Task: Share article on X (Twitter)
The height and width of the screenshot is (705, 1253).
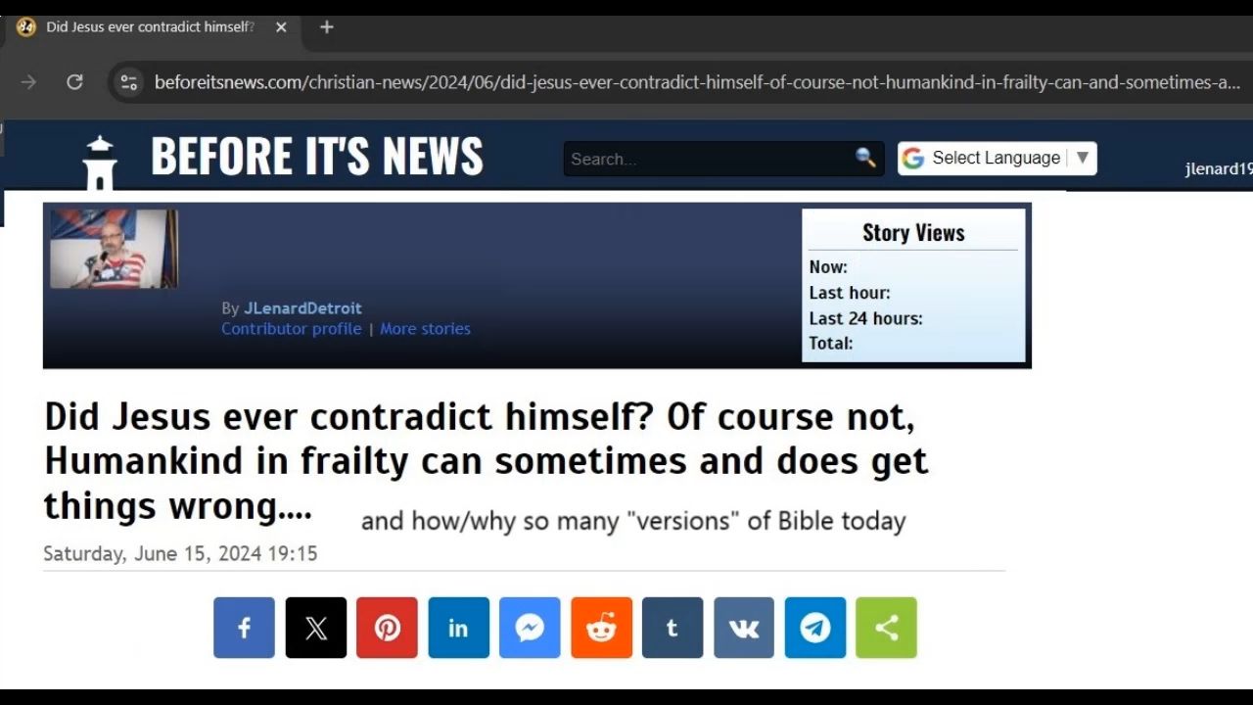Action: point(315,628)
